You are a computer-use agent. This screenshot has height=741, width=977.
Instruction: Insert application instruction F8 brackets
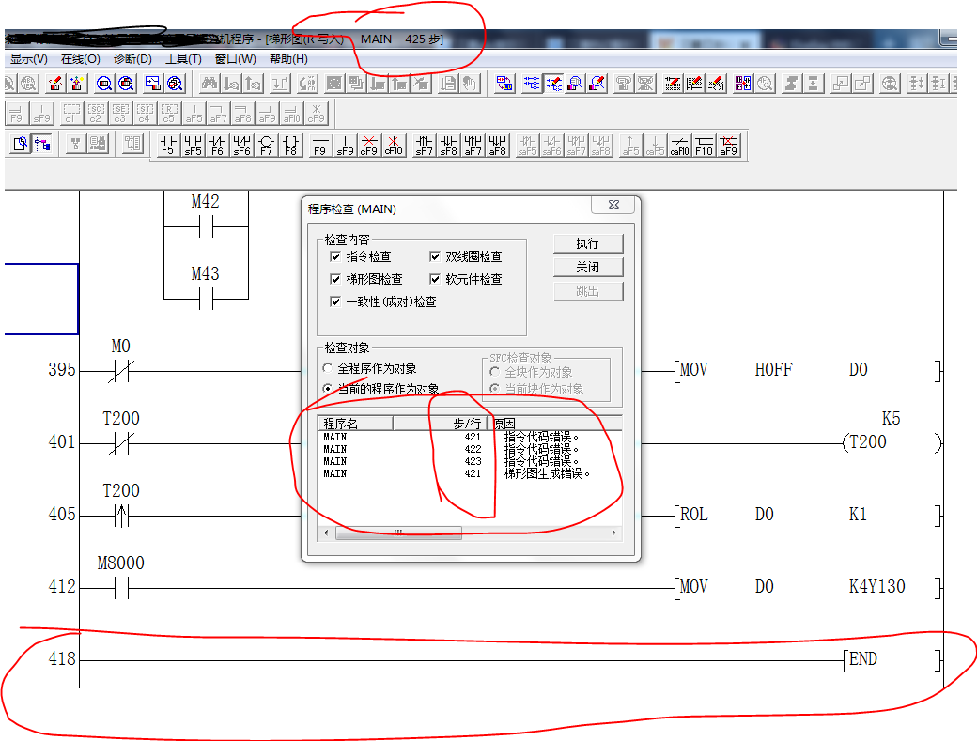coord(290,144)
